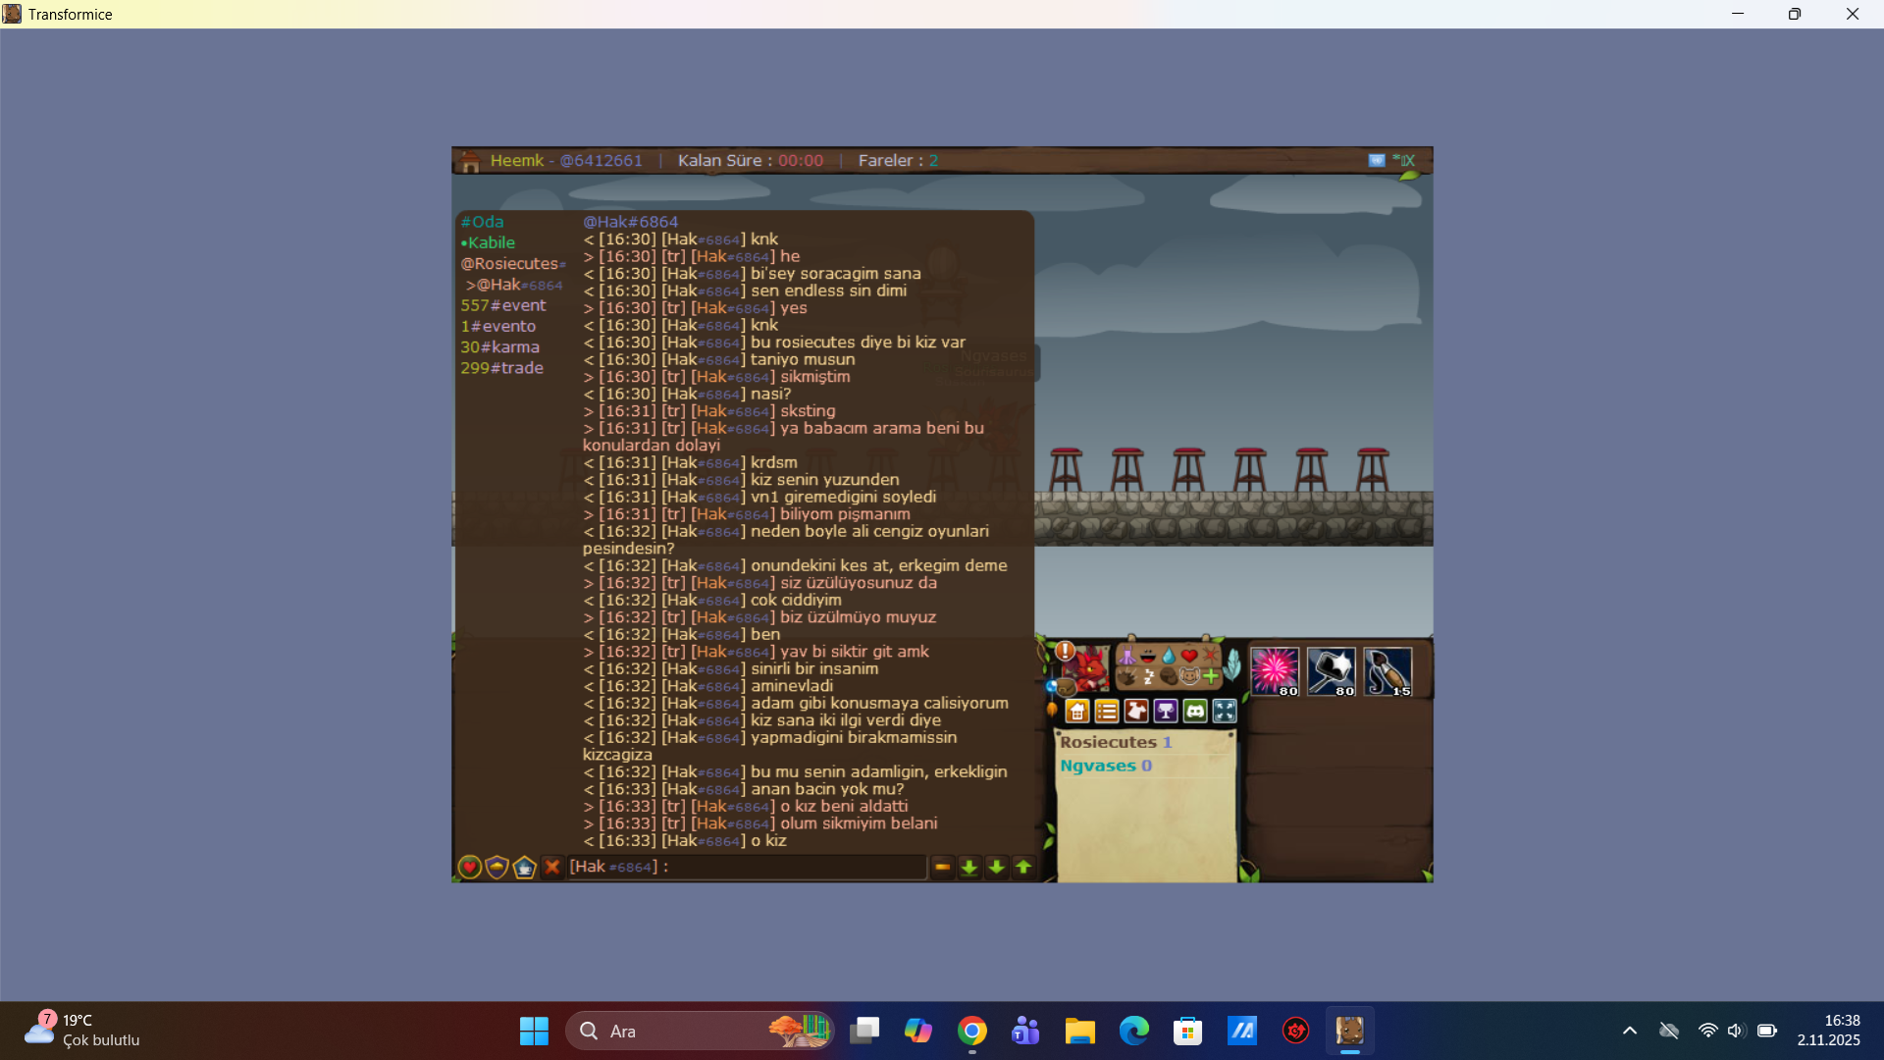
Task: Click the red angry emote
Action: pyautogui.click(x=1210, y=656)
